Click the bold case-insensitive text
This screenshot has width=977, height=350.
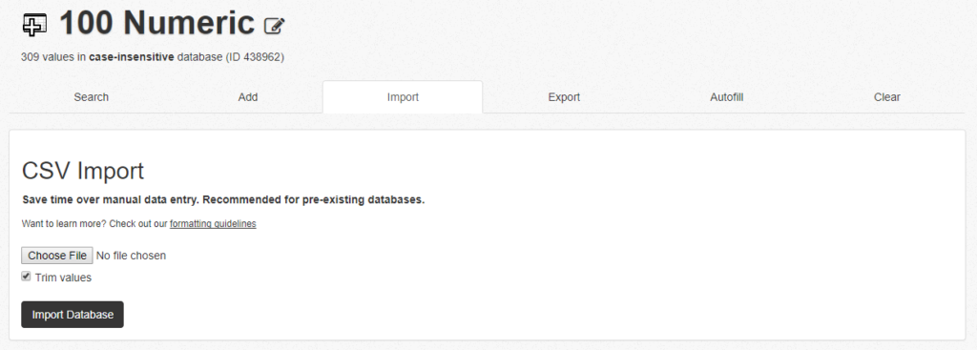coord(132,57)
